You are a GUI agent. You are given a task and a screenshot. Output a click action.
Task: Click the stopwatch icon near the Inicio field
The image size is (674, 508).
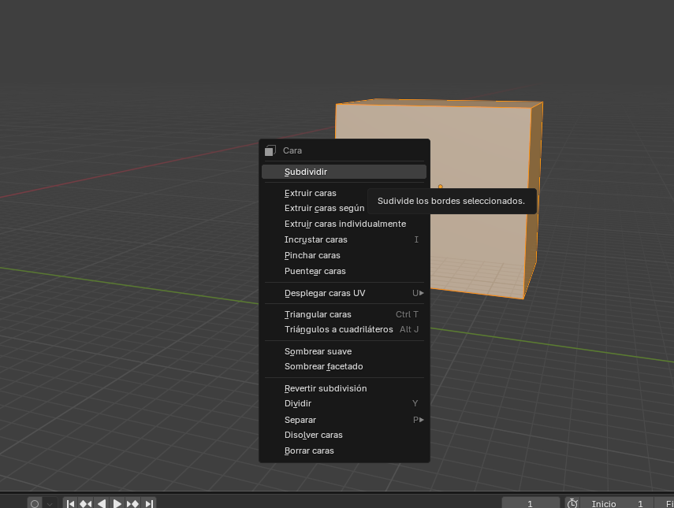point(572,503)
